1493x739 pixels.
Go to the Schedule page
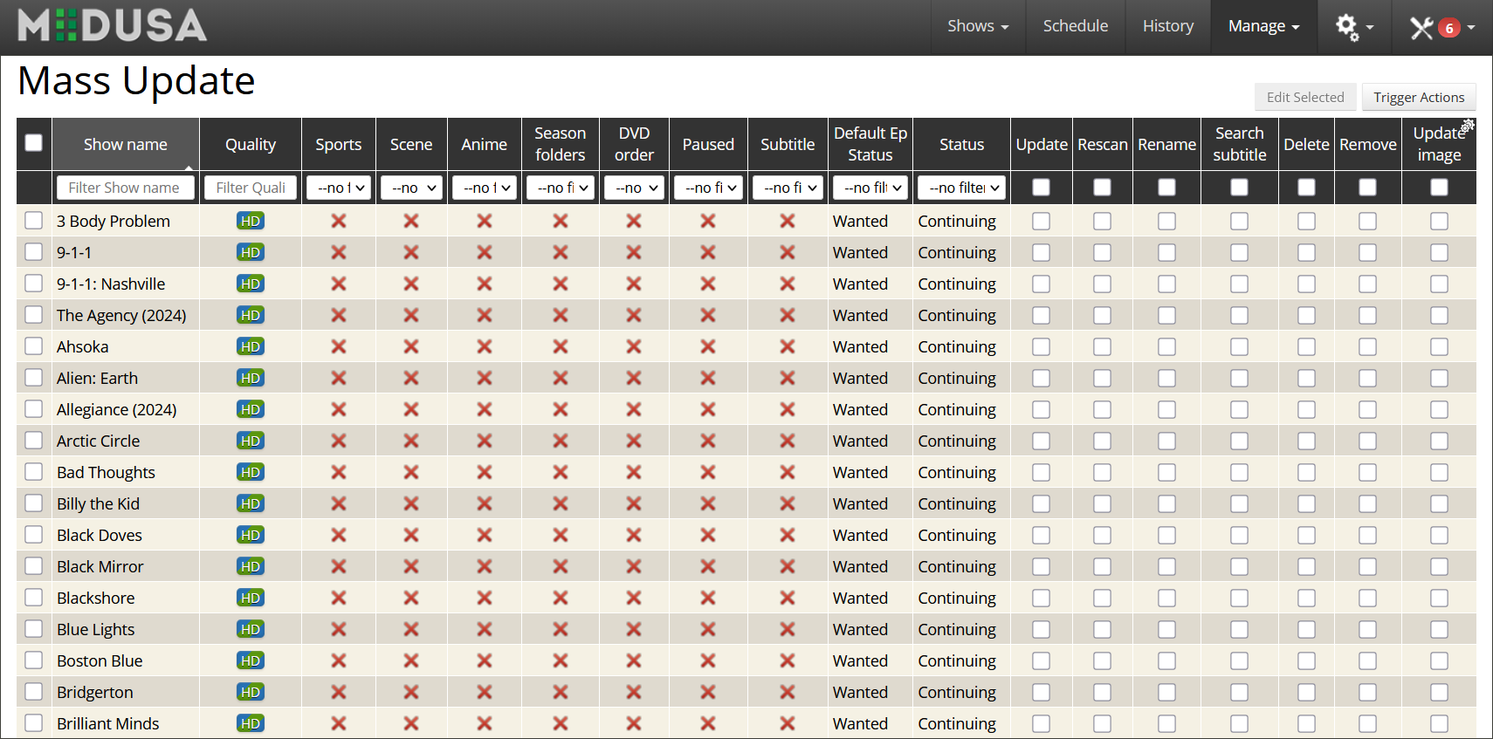click(x=1076, y=26)
